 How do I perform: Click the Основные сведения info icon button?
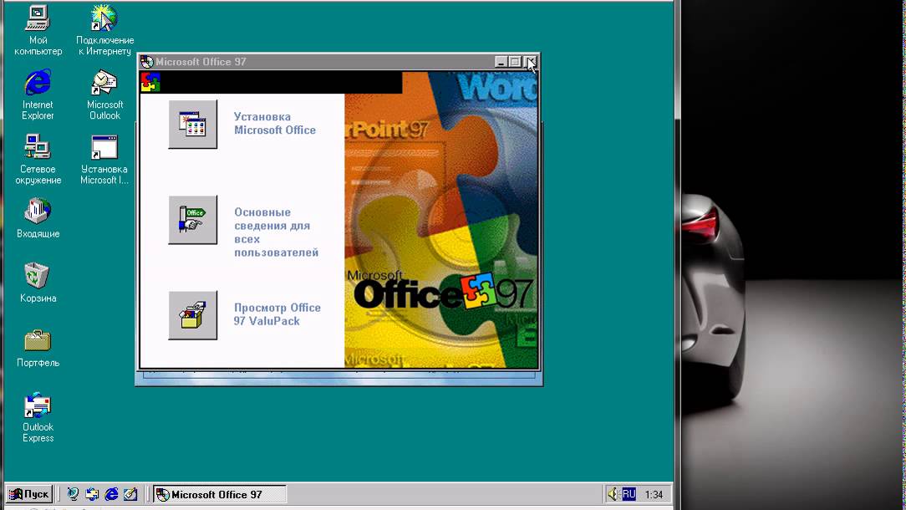pos(193,220)
